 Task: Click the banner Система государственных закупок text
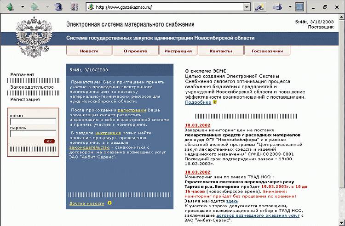(161, 38)
